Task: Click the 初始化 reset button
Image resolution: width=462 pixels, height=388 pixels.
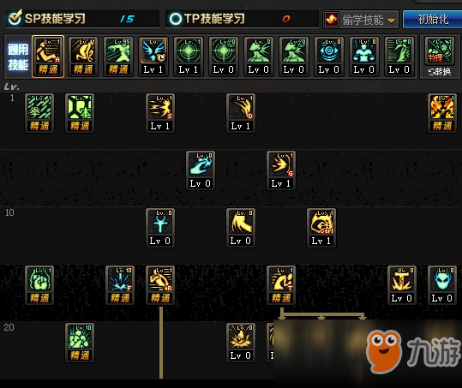Action: [x=433, y=20]
